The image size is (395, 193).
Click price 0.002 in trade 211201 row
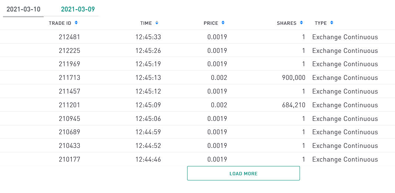[219, 105]
